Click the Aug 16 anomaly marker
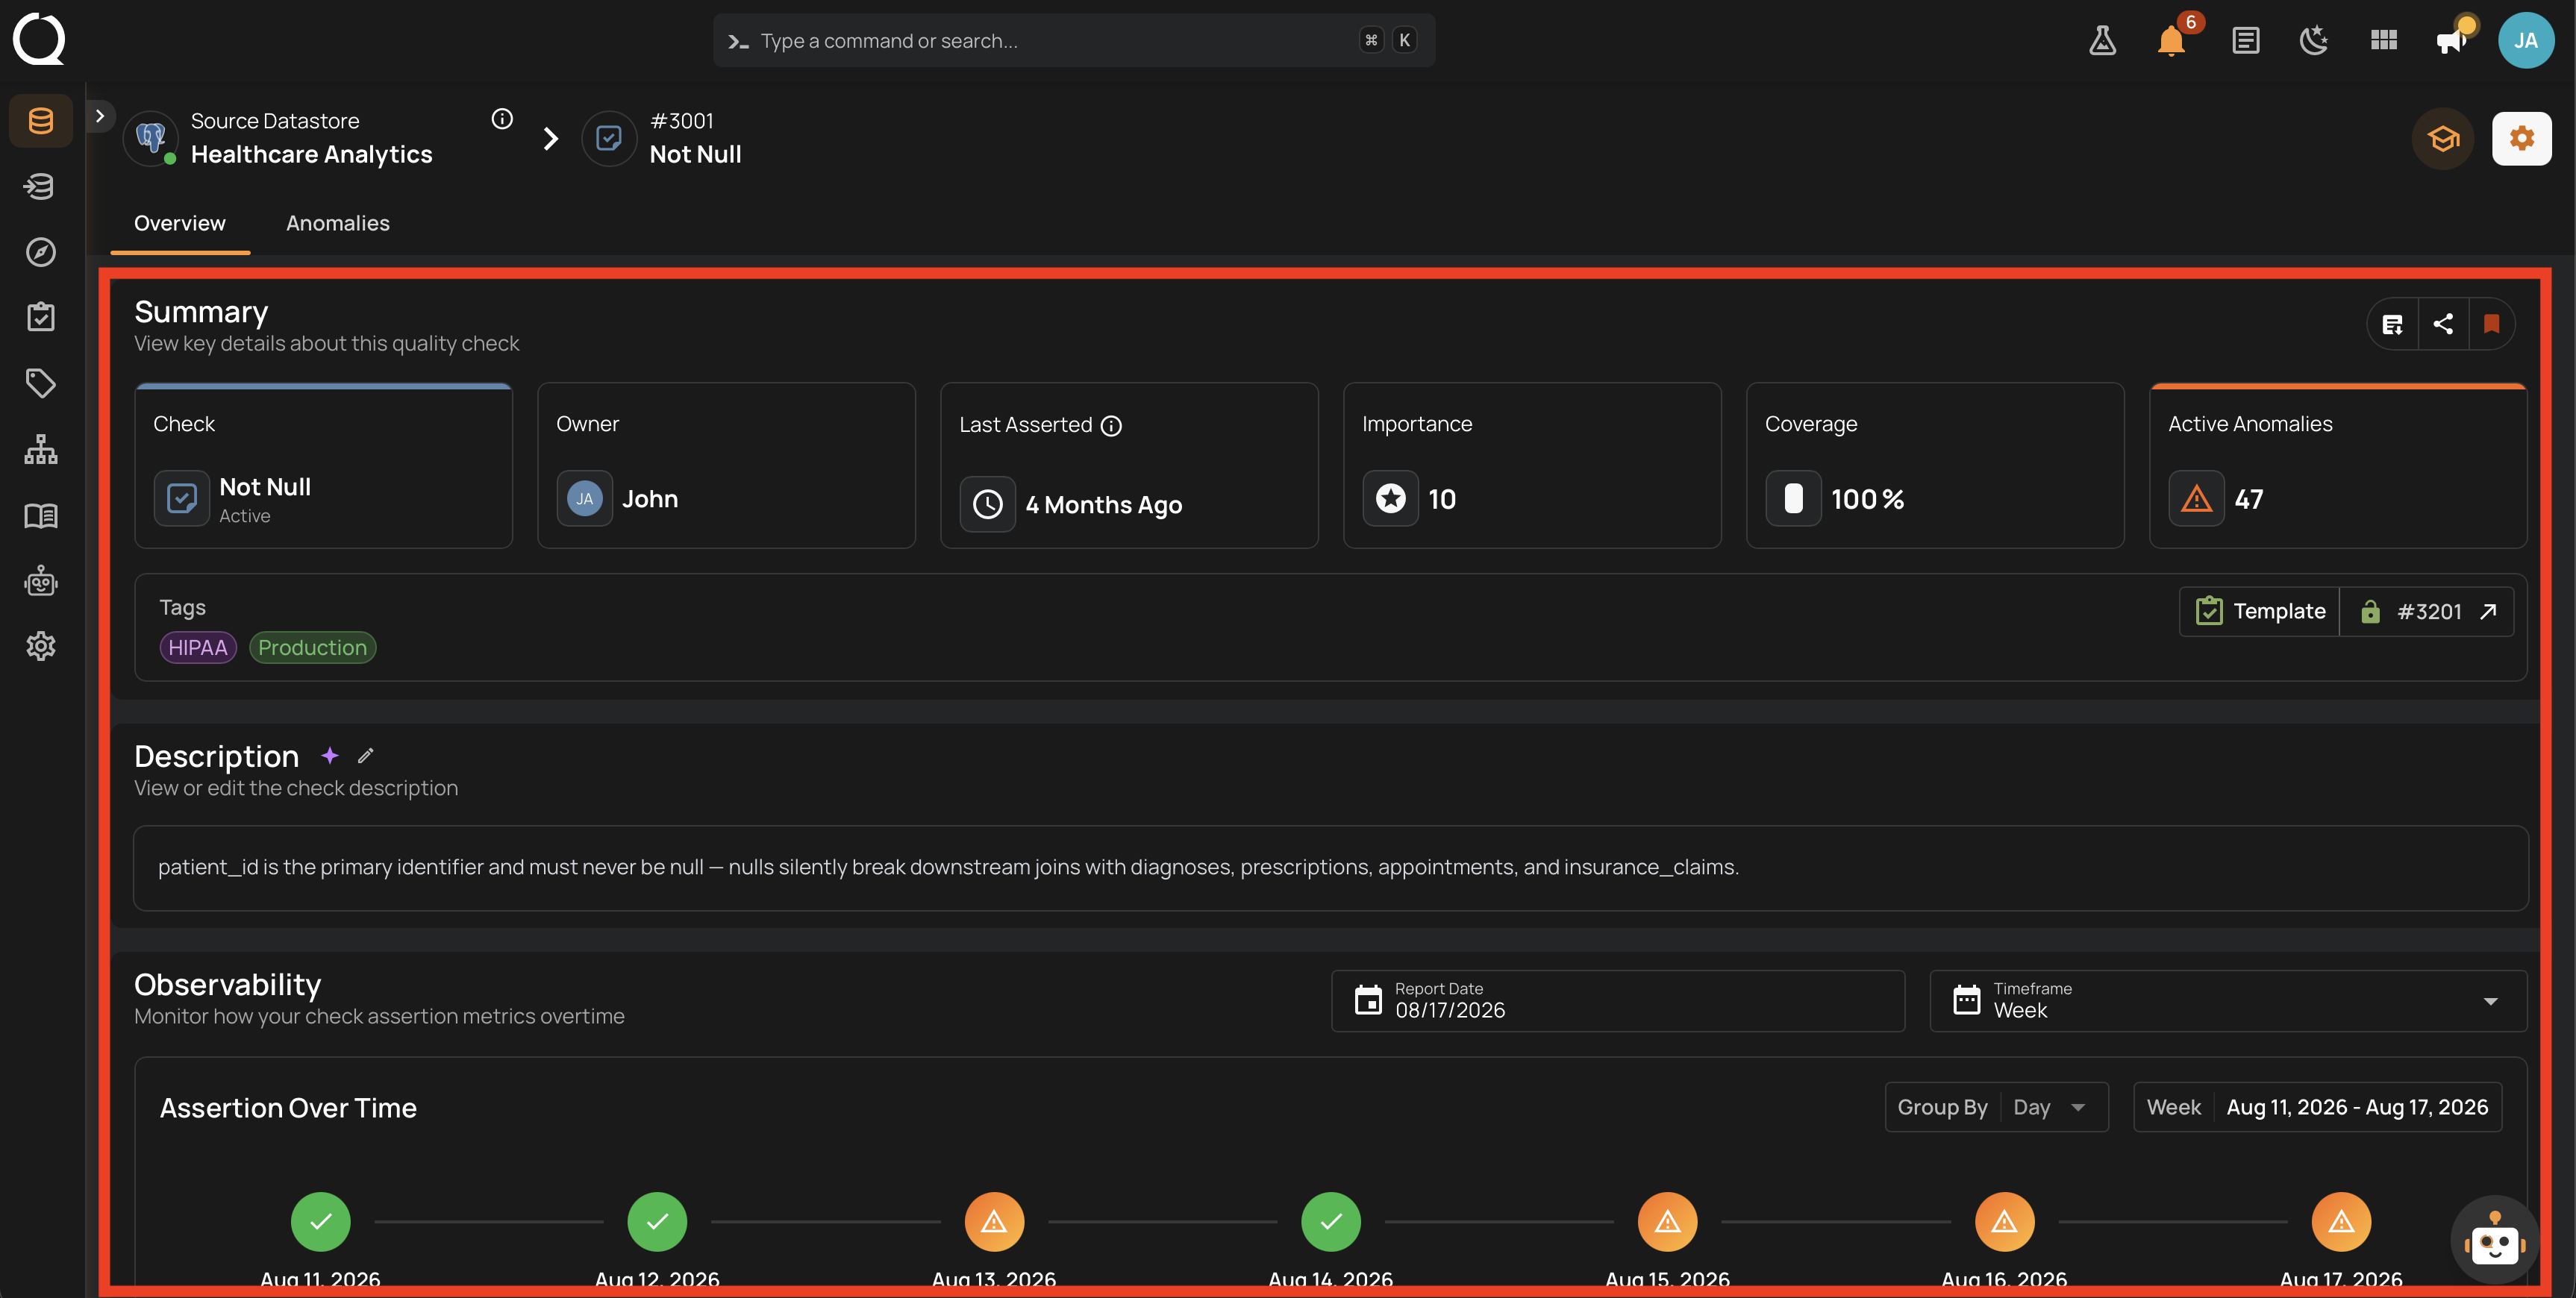 tap(2004, 1221)
